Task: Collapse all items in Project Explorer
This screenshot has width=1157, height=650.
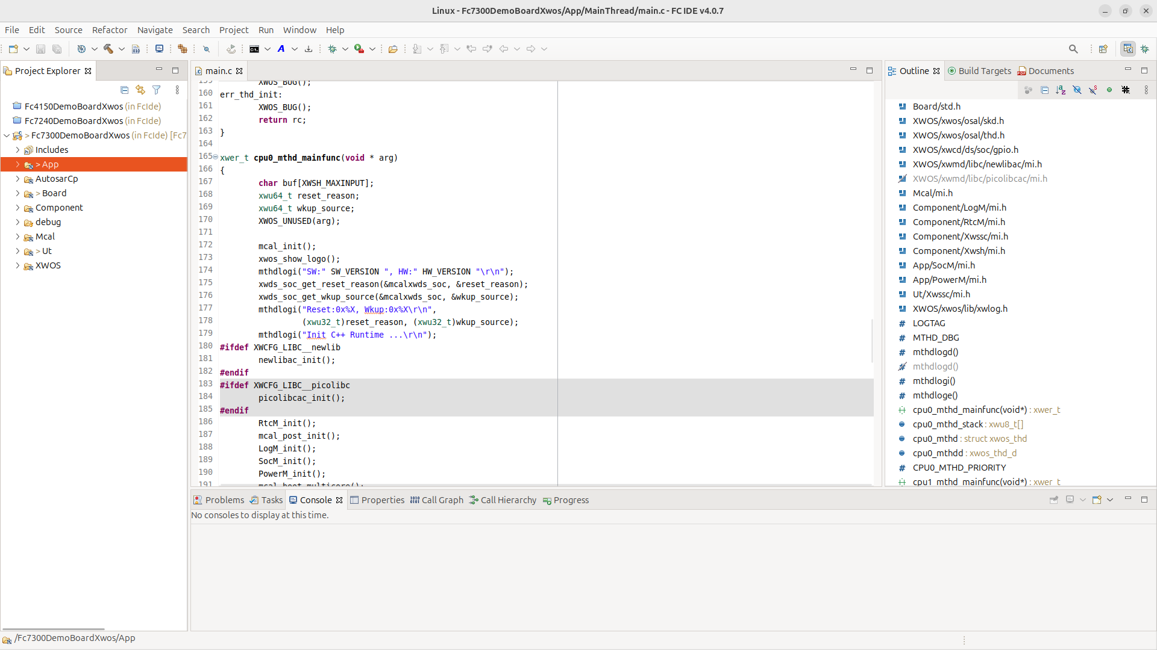Action: click(x=125, y=90)
